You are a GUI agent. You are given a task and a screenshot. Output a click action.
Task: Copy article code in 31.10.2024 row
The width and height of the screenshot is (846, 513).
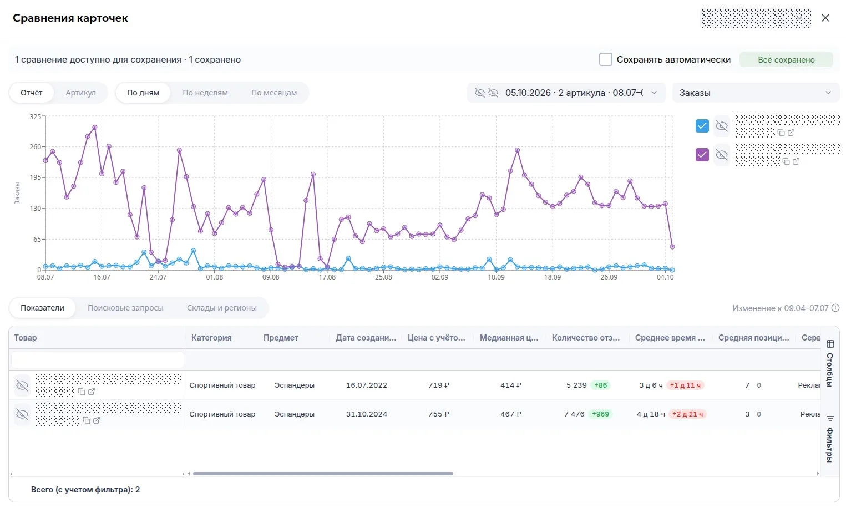87,420
